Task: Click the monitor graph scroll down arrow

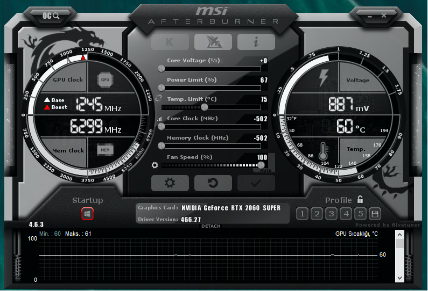Action: tap(399, 278)
